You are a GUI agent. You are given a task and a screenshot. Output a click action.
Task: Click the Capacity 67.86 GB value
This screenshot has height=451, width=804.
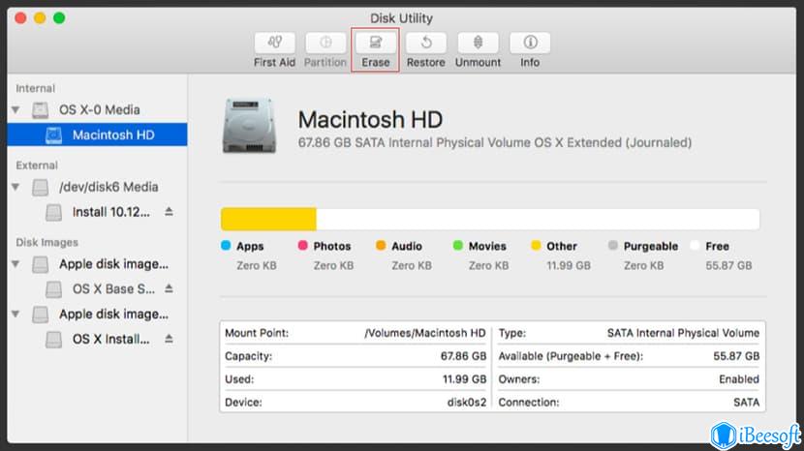tap(464, 356)
